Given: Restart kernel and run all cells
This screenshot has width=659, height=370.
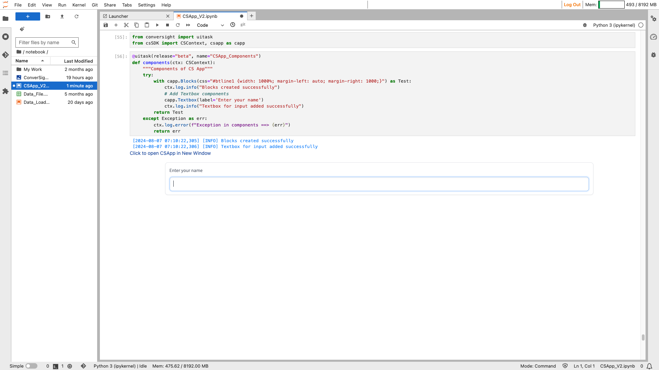Looking at the screenshot, I should pos(188,25).
